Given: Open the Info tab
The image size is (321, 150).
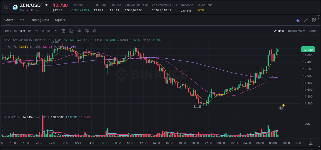Looking at the screenshot, I should coord(21,20).
